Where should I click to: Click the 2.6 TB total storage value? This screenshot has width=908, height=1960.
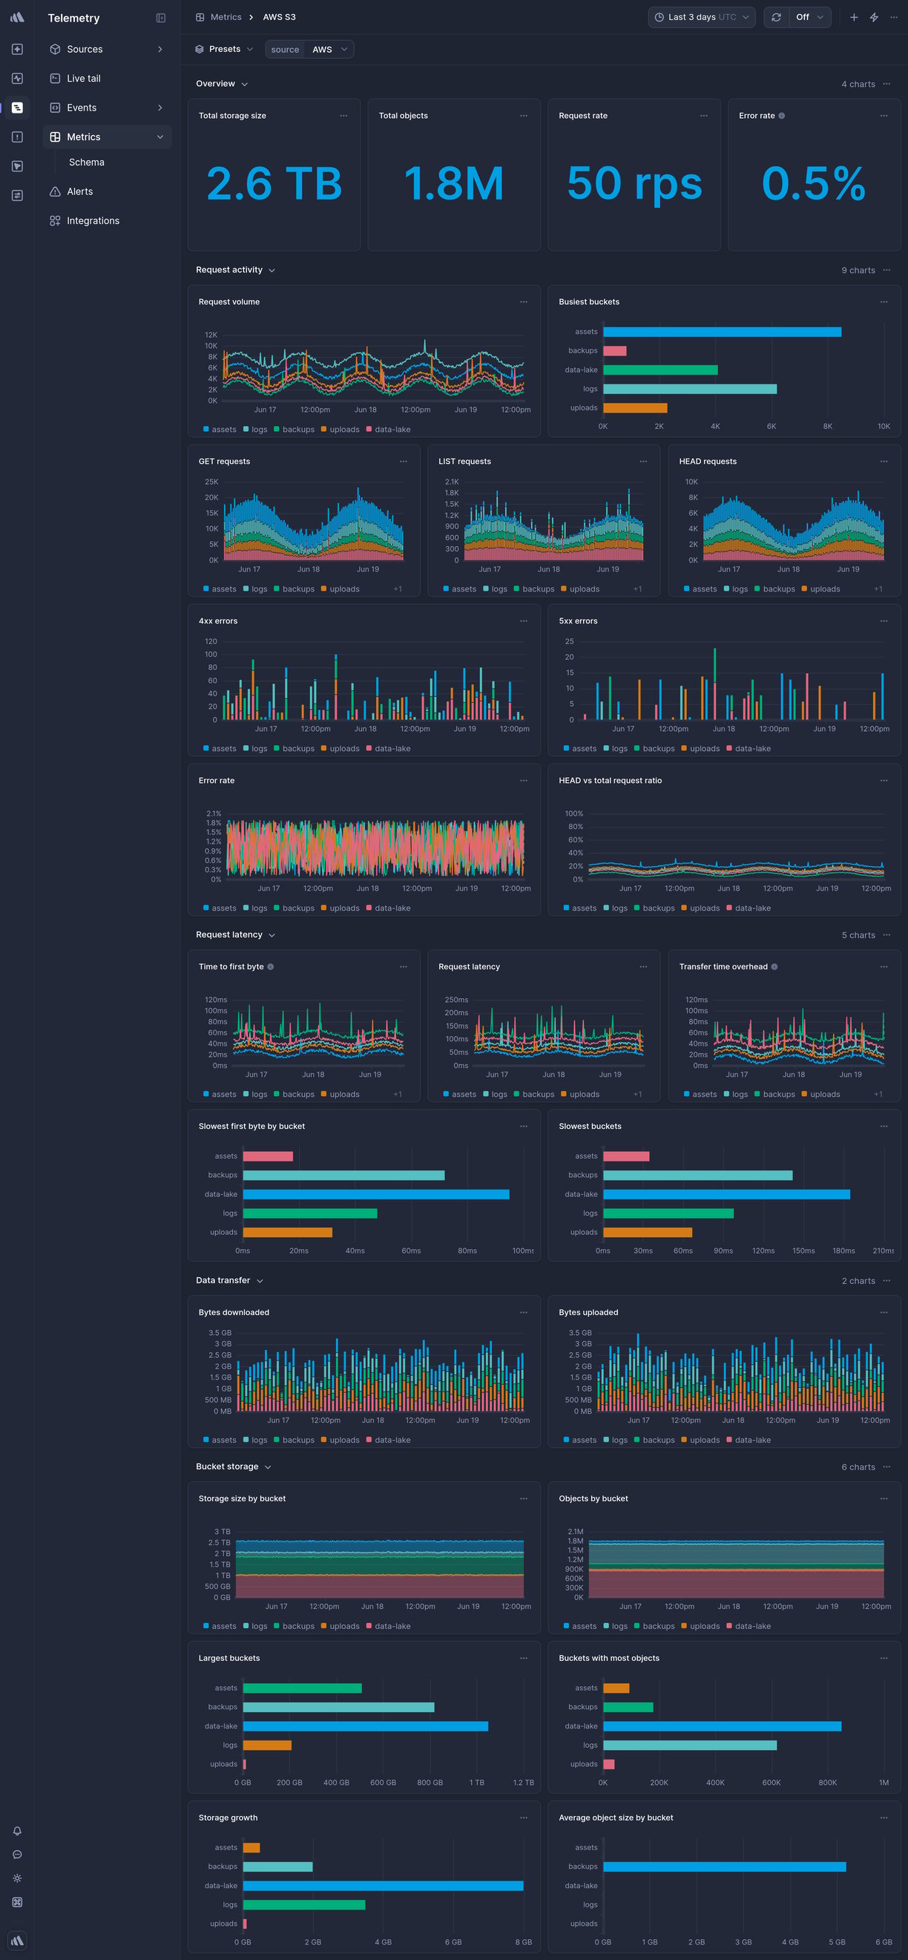pyautogui.click(x=274, y=183)
